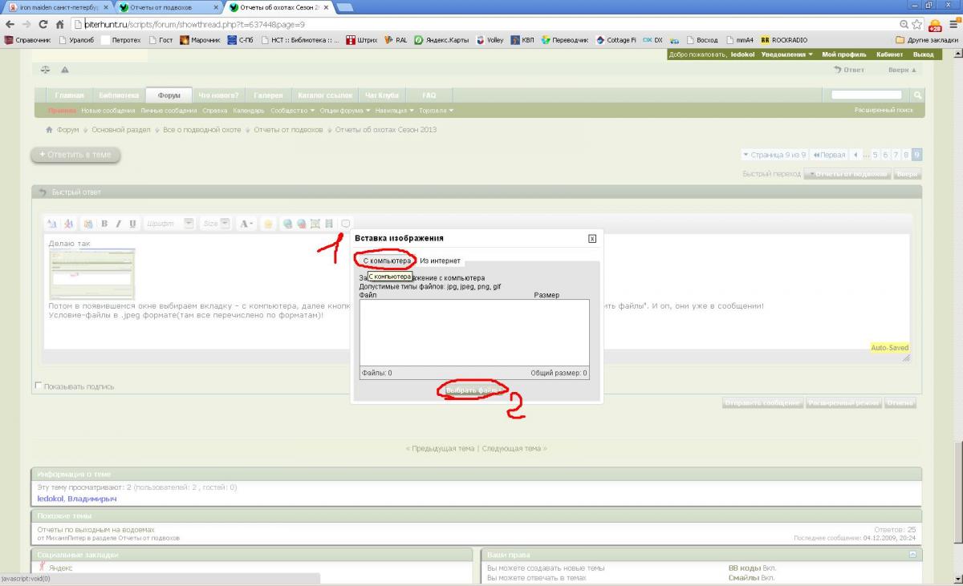The height and width of the screenshot is (586, 963).
Task: Bookmark this page with the star icon
Action: click(x=918, y=24)
